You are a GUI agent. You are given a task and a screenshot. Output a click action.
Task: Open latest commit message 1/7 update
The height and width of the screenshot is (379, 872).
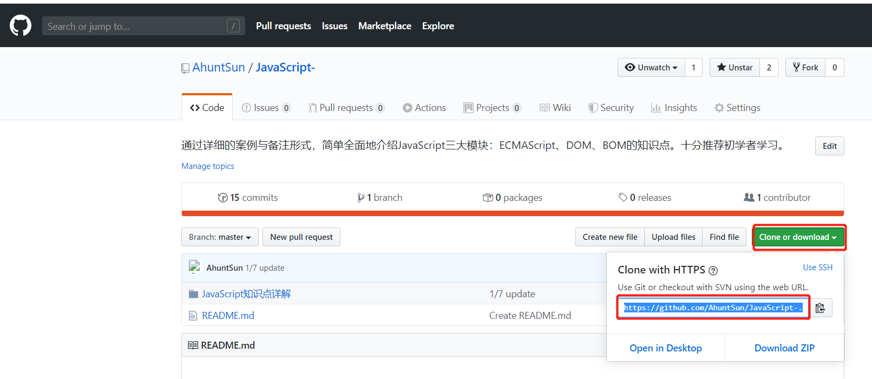coord(265,268)
